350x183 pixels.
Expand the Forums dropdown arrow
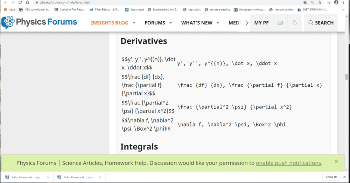click(171, 23)
